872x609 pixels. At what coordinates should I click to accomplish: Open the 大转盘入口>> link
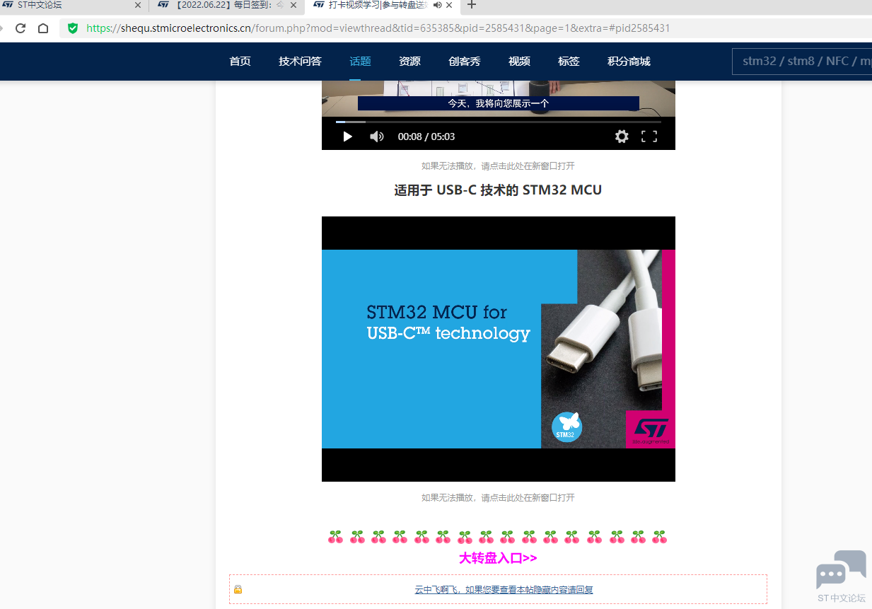click(x=498, y=558)
